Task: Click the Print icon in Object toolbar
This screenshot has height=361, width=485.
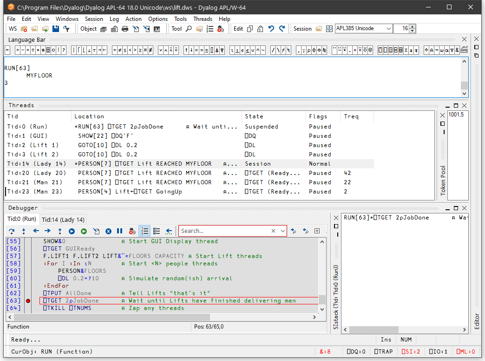Action: [x=125, y=29]
